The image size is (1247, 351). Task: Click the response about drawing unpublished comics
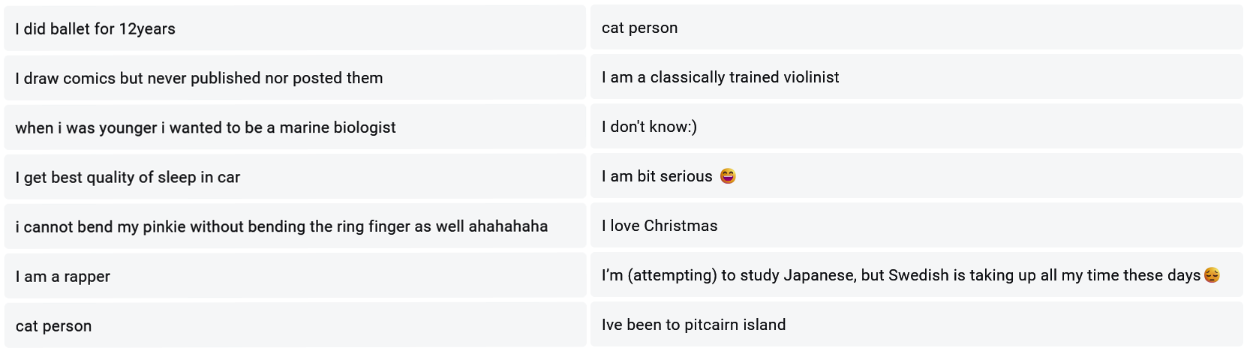[199, 78]
